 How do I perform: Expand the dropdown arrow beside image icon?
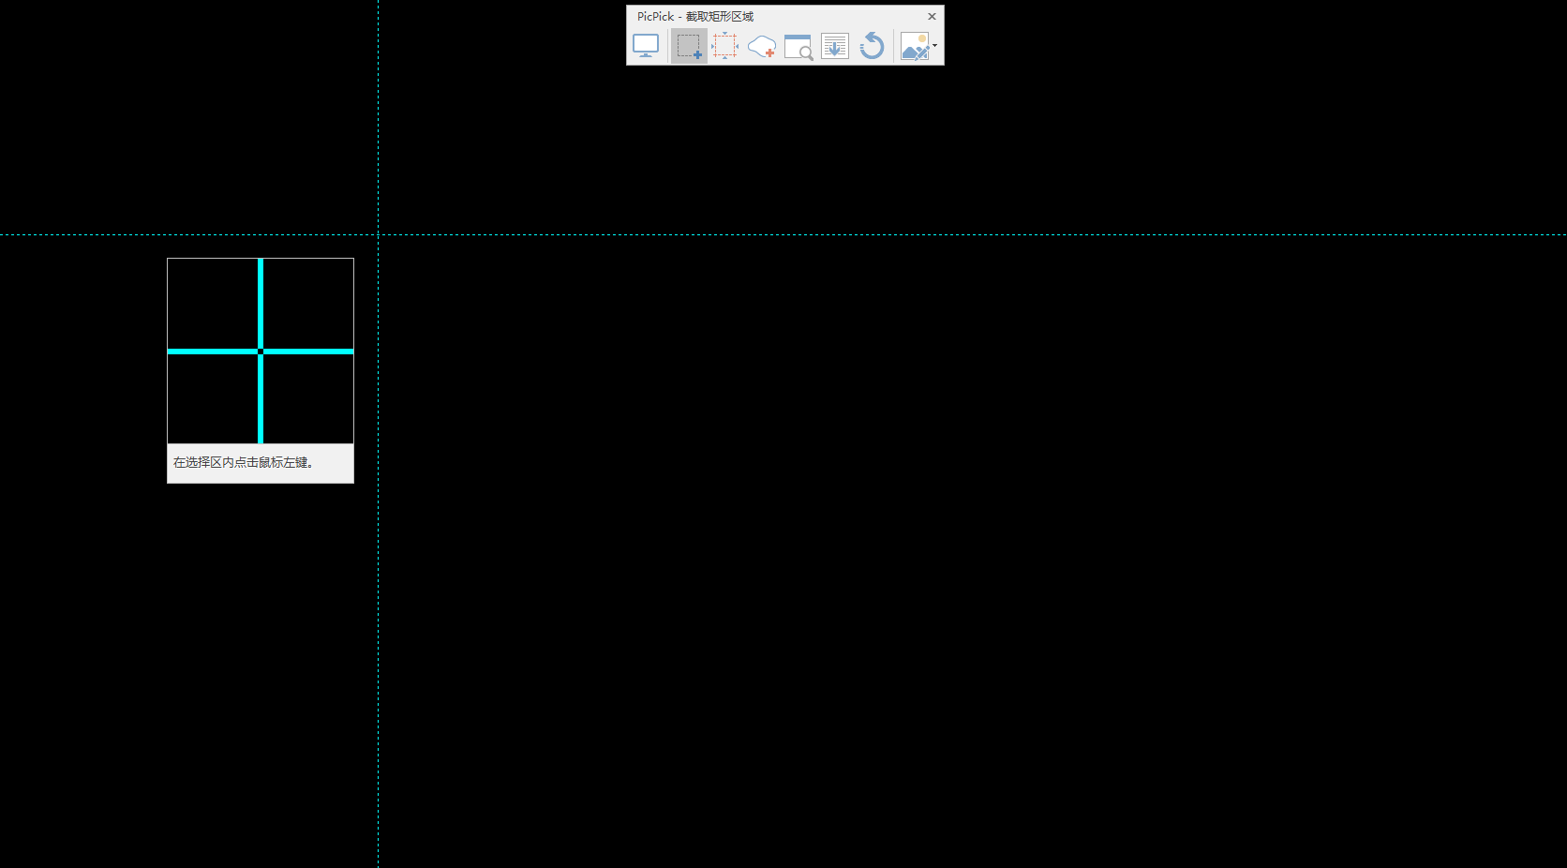coord(934,46)
